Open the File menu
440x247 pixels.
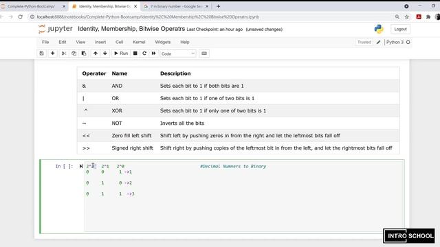click(45, 42)
